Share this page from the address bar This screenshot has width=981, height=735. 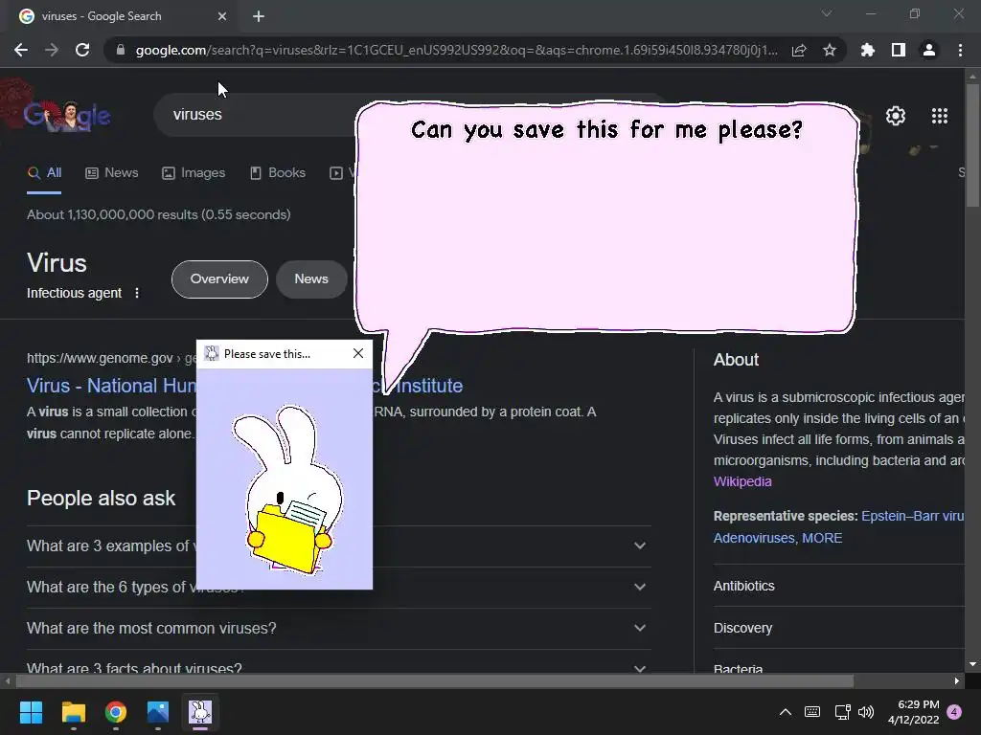[x=799, y=50]
